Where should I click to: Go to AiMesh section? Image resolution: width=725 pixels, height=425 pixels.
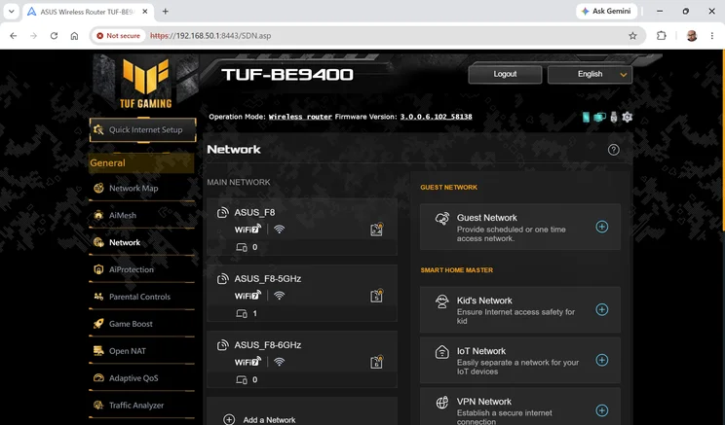[123, 215]
